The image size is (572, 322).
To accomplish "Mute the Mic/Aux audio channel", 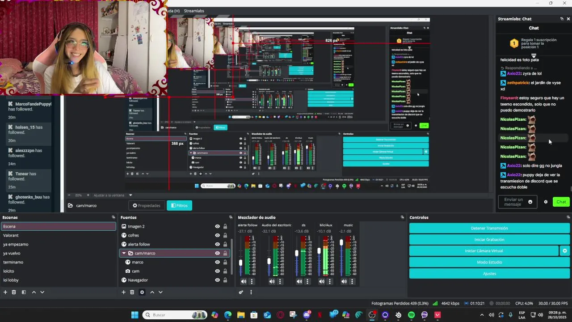I will (322, 281).
